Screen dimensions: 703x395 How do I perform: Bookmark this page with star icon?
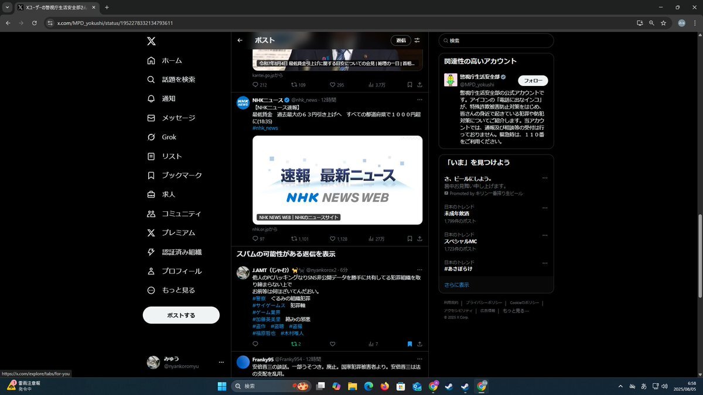(663, 23)
